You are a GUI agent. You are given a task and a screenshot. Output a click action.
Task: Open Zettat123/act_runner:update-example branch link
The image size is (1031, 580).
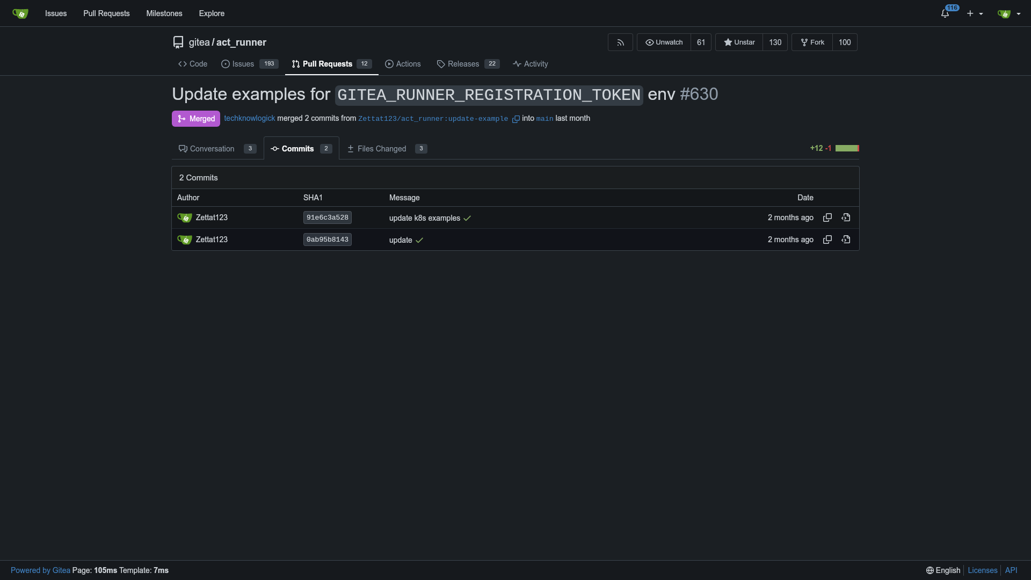tap(433, 119)
